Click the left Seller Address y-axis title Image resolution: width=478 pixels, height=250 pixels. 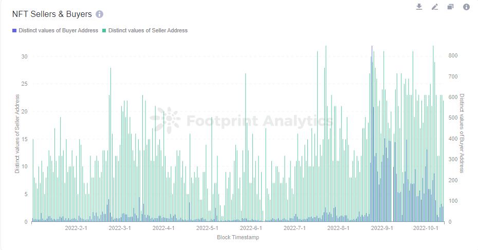pos(17,133)
